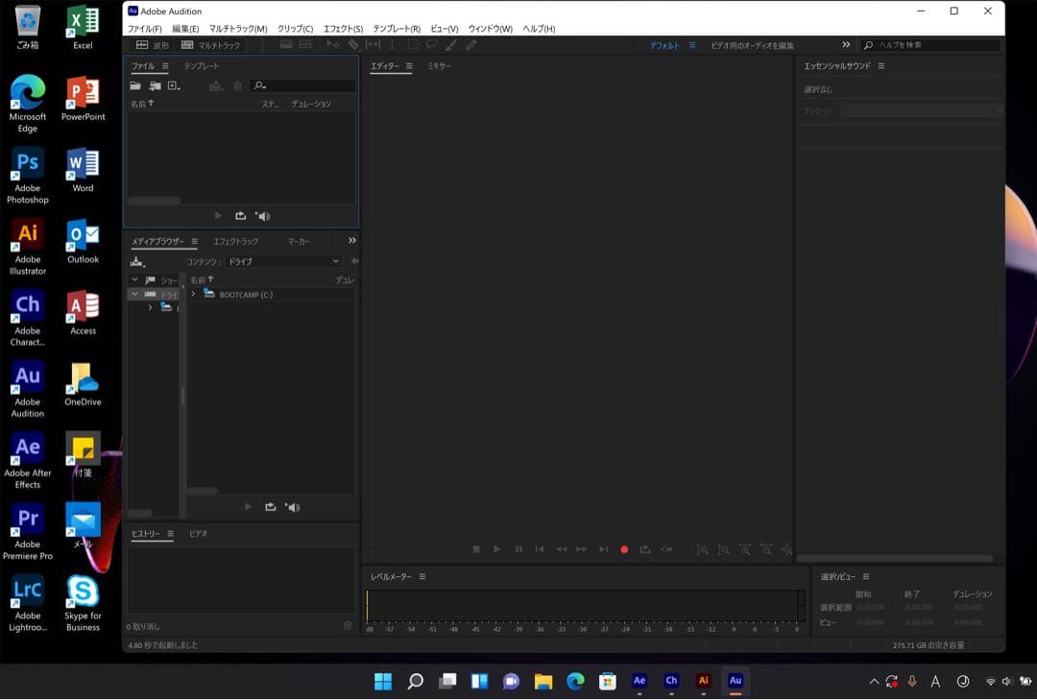
Task: Click the red Record button in transport
Action: point(624,549)
